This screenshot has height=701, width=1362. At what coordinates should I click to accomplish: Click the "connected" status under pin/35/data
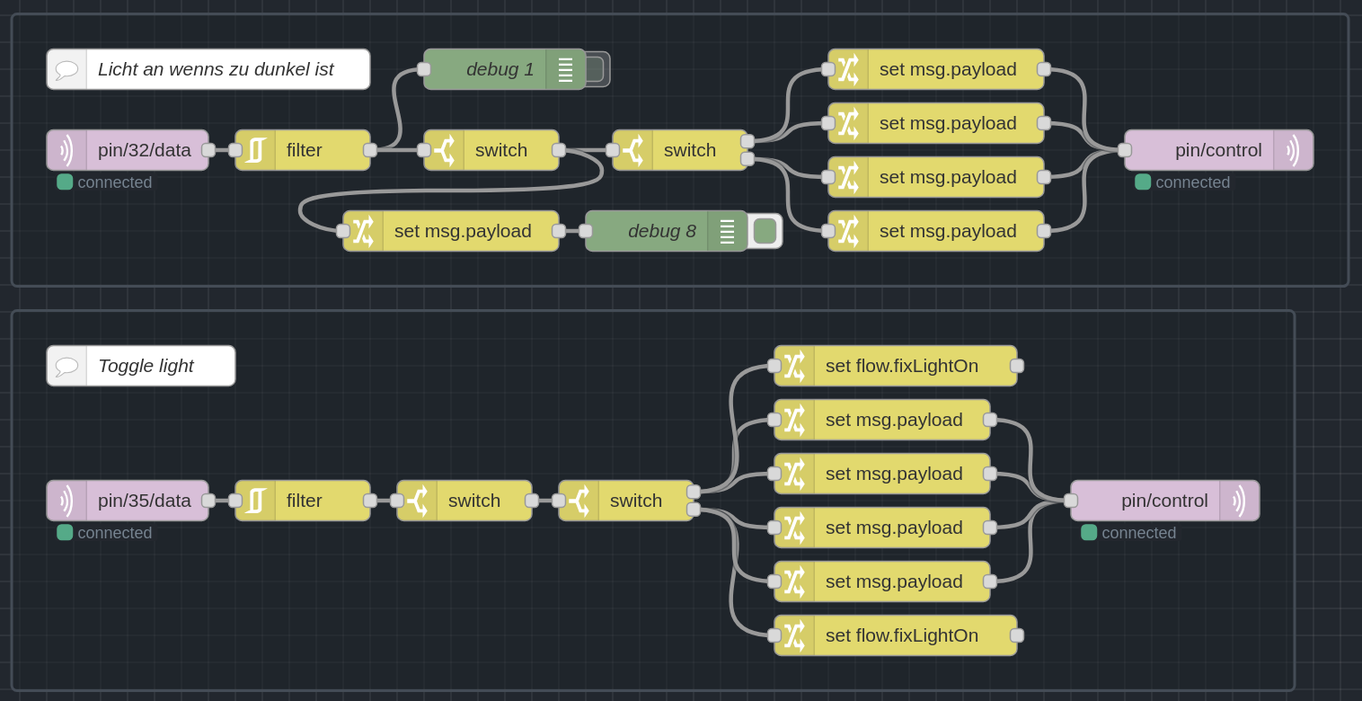click(x=115, y=533)
